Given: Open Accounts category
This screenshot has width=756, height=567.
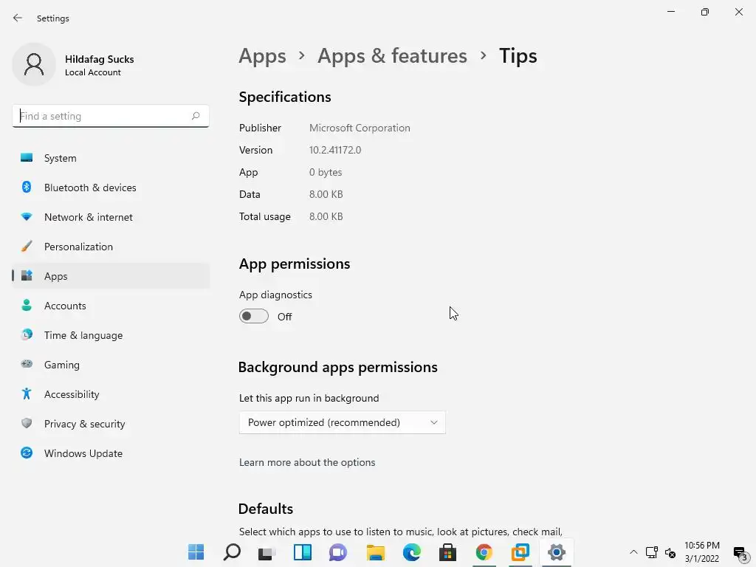Looking at the screenshot, I should click(111, 305).
